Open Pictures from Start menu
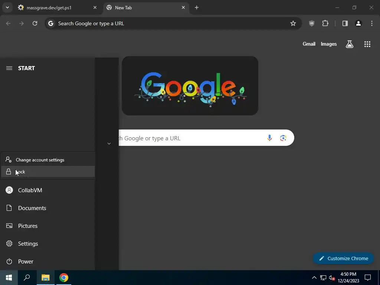 pos(47,226)
